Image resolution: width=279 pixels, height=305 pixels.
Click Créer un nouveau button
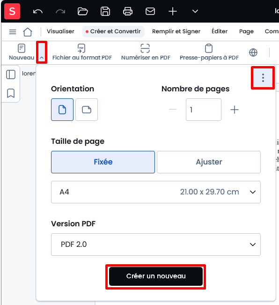tap(156, 276)
